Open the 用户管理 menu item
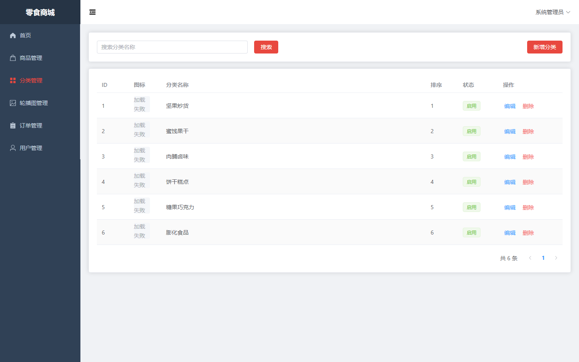This screenshot has height=362, width=579. pyautogui.click(x=40, y=148)
